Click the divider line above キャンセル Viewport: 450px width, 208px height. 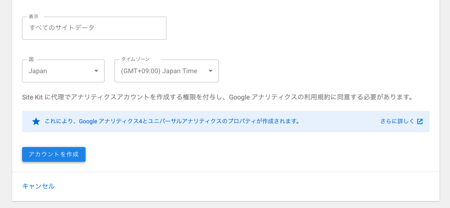pyautogui.click(x=225, y=172)
